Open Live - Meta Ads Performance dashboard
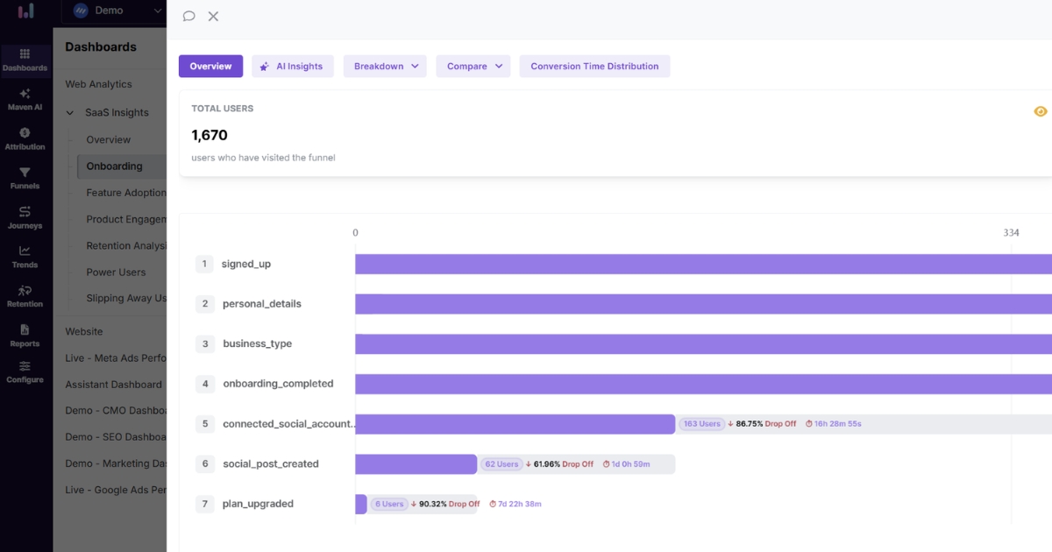Screen dimensions: 1052x552 pyautogui.click(x=116, y=357)
